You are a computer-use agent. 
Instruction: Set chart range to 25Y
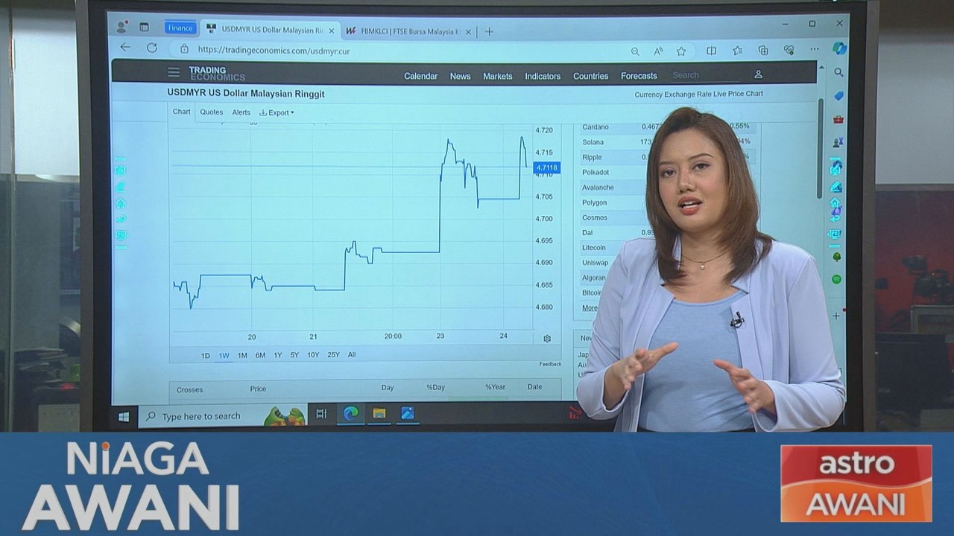(x=333, y=355)
